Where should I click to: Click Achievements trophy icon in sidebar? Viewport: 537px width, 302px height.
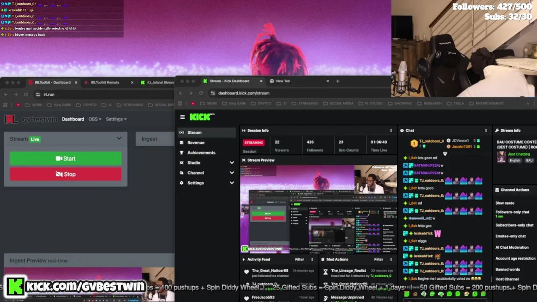[x=182, y=153]
